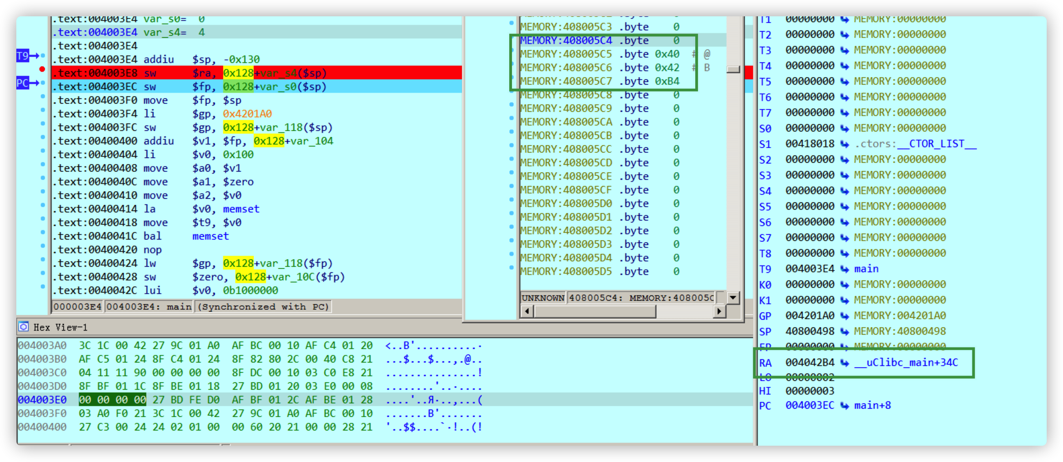Click memset operand on the bal instruction
Viewport: 1063px width, 462px height.
[210, 236]
